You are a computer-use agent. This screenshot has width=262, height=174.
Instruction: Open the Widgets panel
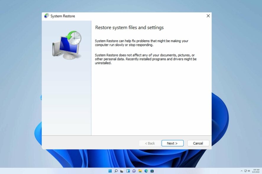pyautogui.click(x=128, y=171)
